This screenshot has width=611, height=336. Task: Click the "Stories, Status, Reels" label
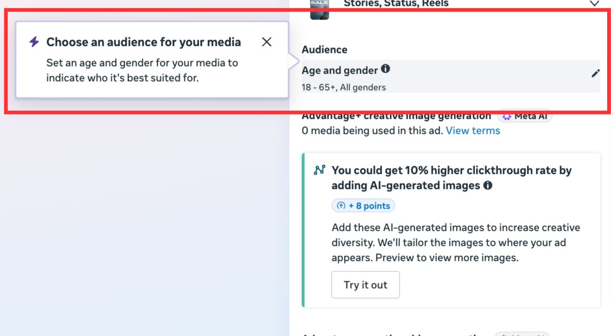tap(396, 4)
